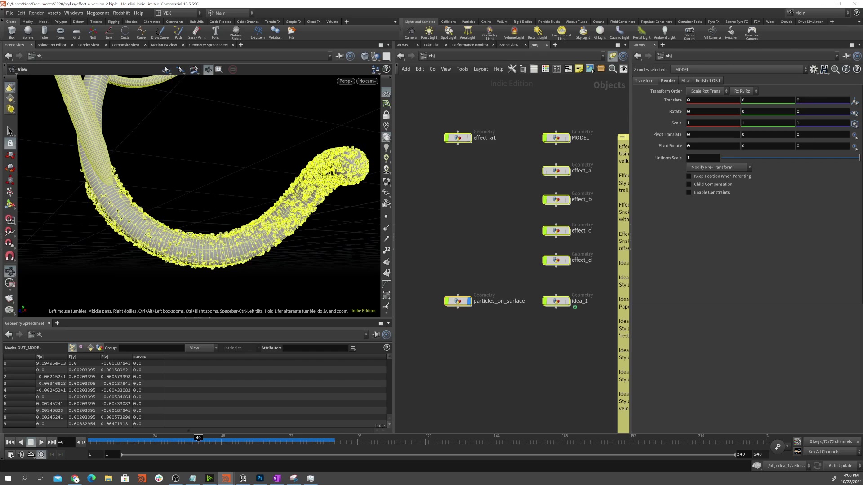The image size is (863, 485).
Task: Select the Torus shelf tool
Action: click(60, 32)
